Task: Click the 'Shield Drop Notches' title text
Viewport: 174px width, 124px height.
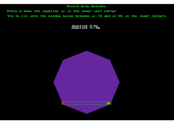Action: 86,6
